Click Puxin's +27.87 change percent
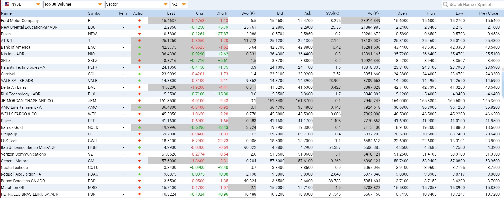This screenshot has width=504, height=198. pyautogui.click(x=222, y=34)
